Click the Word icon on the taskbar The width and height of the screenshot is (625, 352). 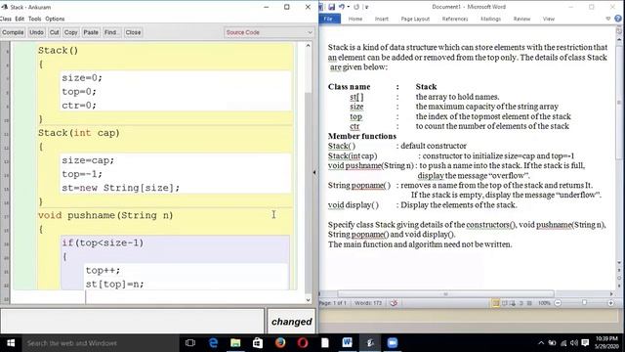(x=348, y=343)
